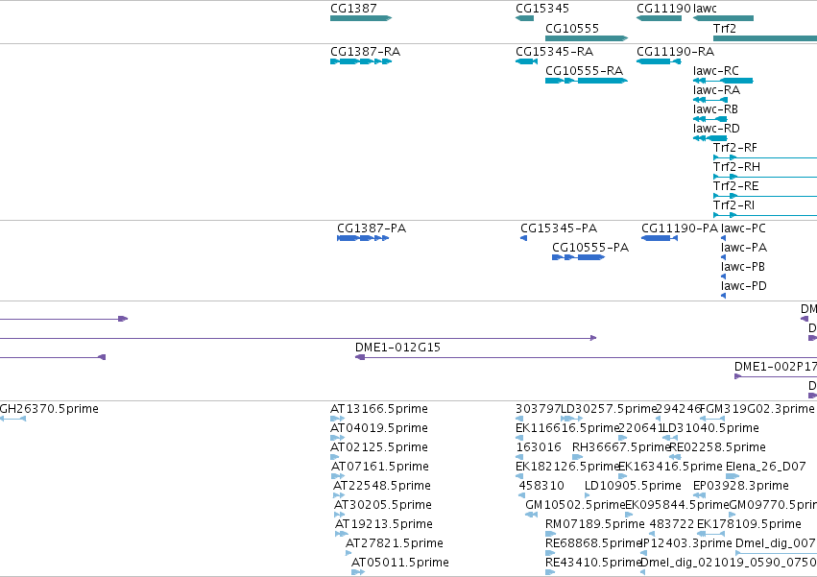Open the CG11190 gene feature
Image resolution: width=817 pixels, height=577 pixels.
pos(660,18)
